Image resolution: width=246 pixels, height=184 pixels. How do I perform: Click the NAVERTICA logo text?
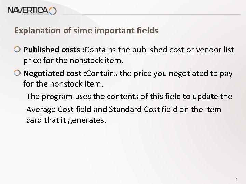click(28, 10)
